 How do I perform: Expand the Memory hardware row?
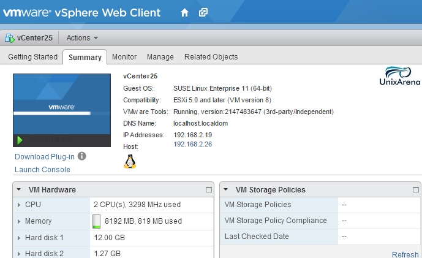click(18, 221)
